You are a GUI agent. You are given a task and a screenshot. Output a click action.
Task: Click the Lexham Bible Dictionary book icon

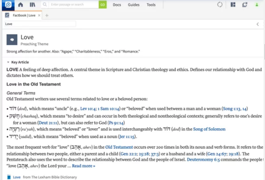point(9,177)
